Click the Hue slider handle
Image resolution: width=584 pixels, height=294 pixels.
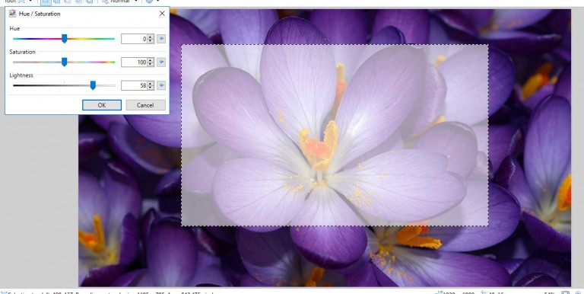[64, 39]
